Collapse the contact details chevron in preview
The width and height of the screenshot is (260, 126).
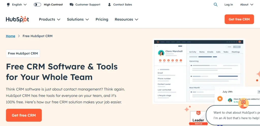pos(158,70)
